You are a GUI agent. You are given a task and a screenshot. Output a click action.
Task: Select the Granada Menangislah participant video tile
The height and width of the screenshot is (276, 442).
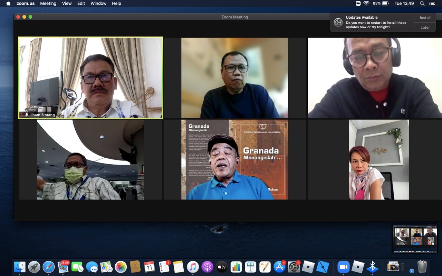[x=234, y=159]
